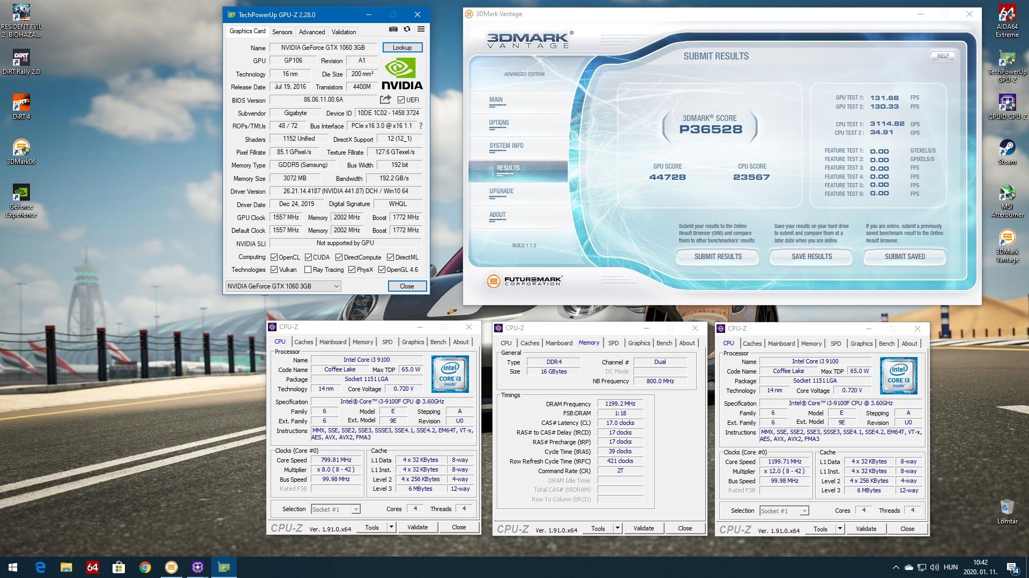Toggle the UEFI checkbox
The height and width of the screenshot is (578, 1029).
(401, 100)
